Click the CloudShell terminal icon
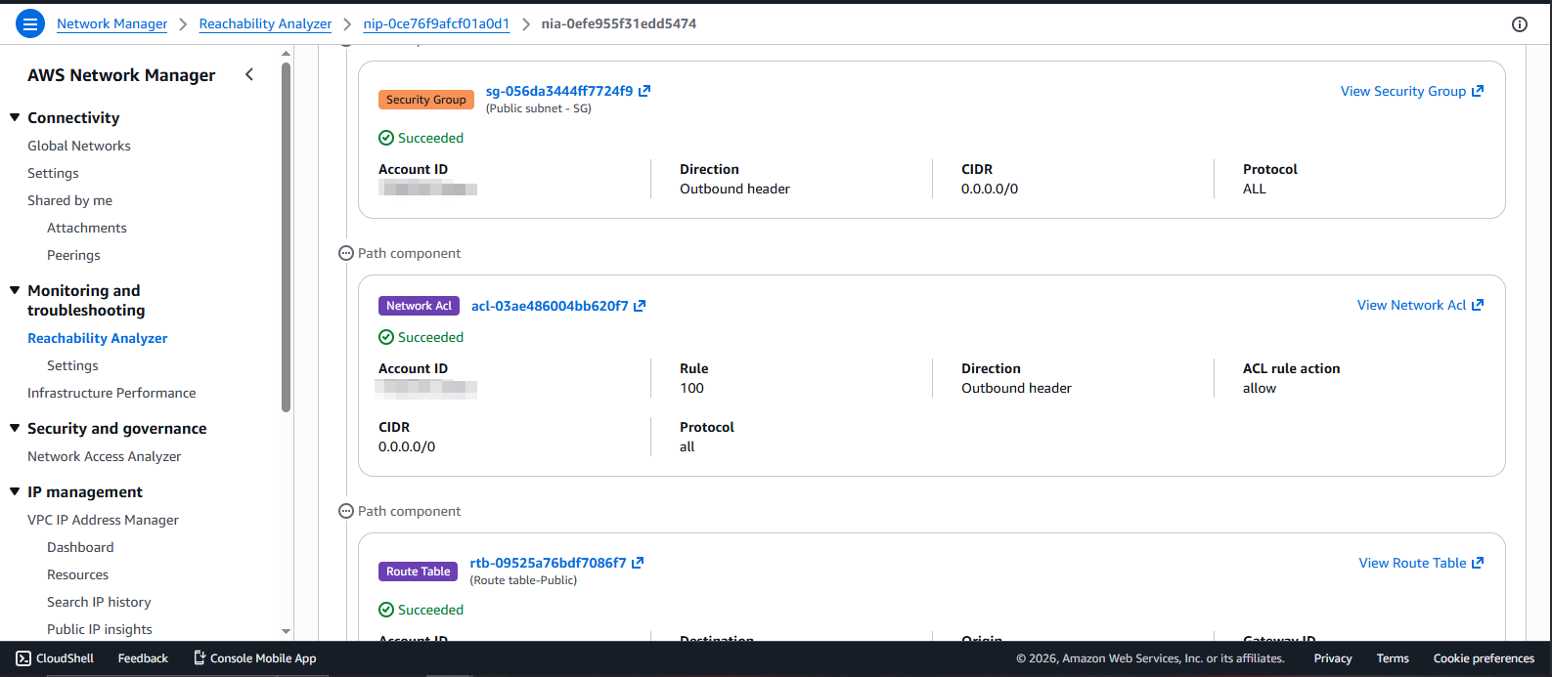 click(23, 658)
